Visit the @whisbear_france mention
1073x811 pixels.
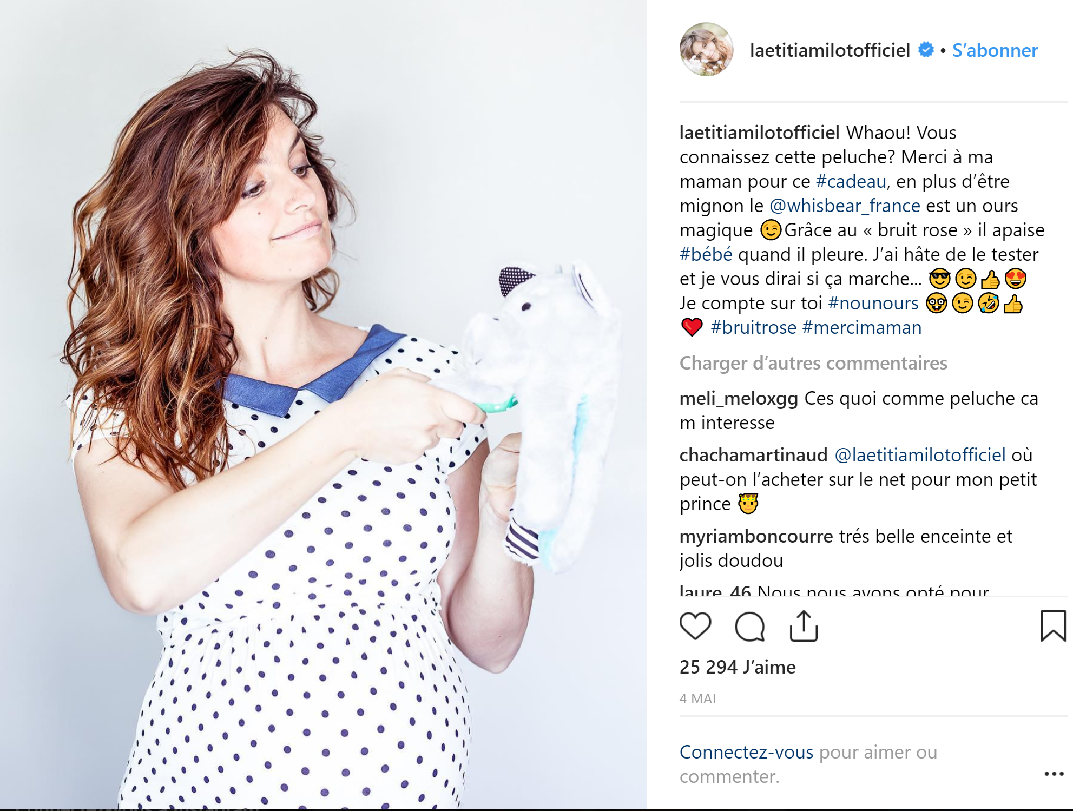pyautogui.click(x=845, y=206)
